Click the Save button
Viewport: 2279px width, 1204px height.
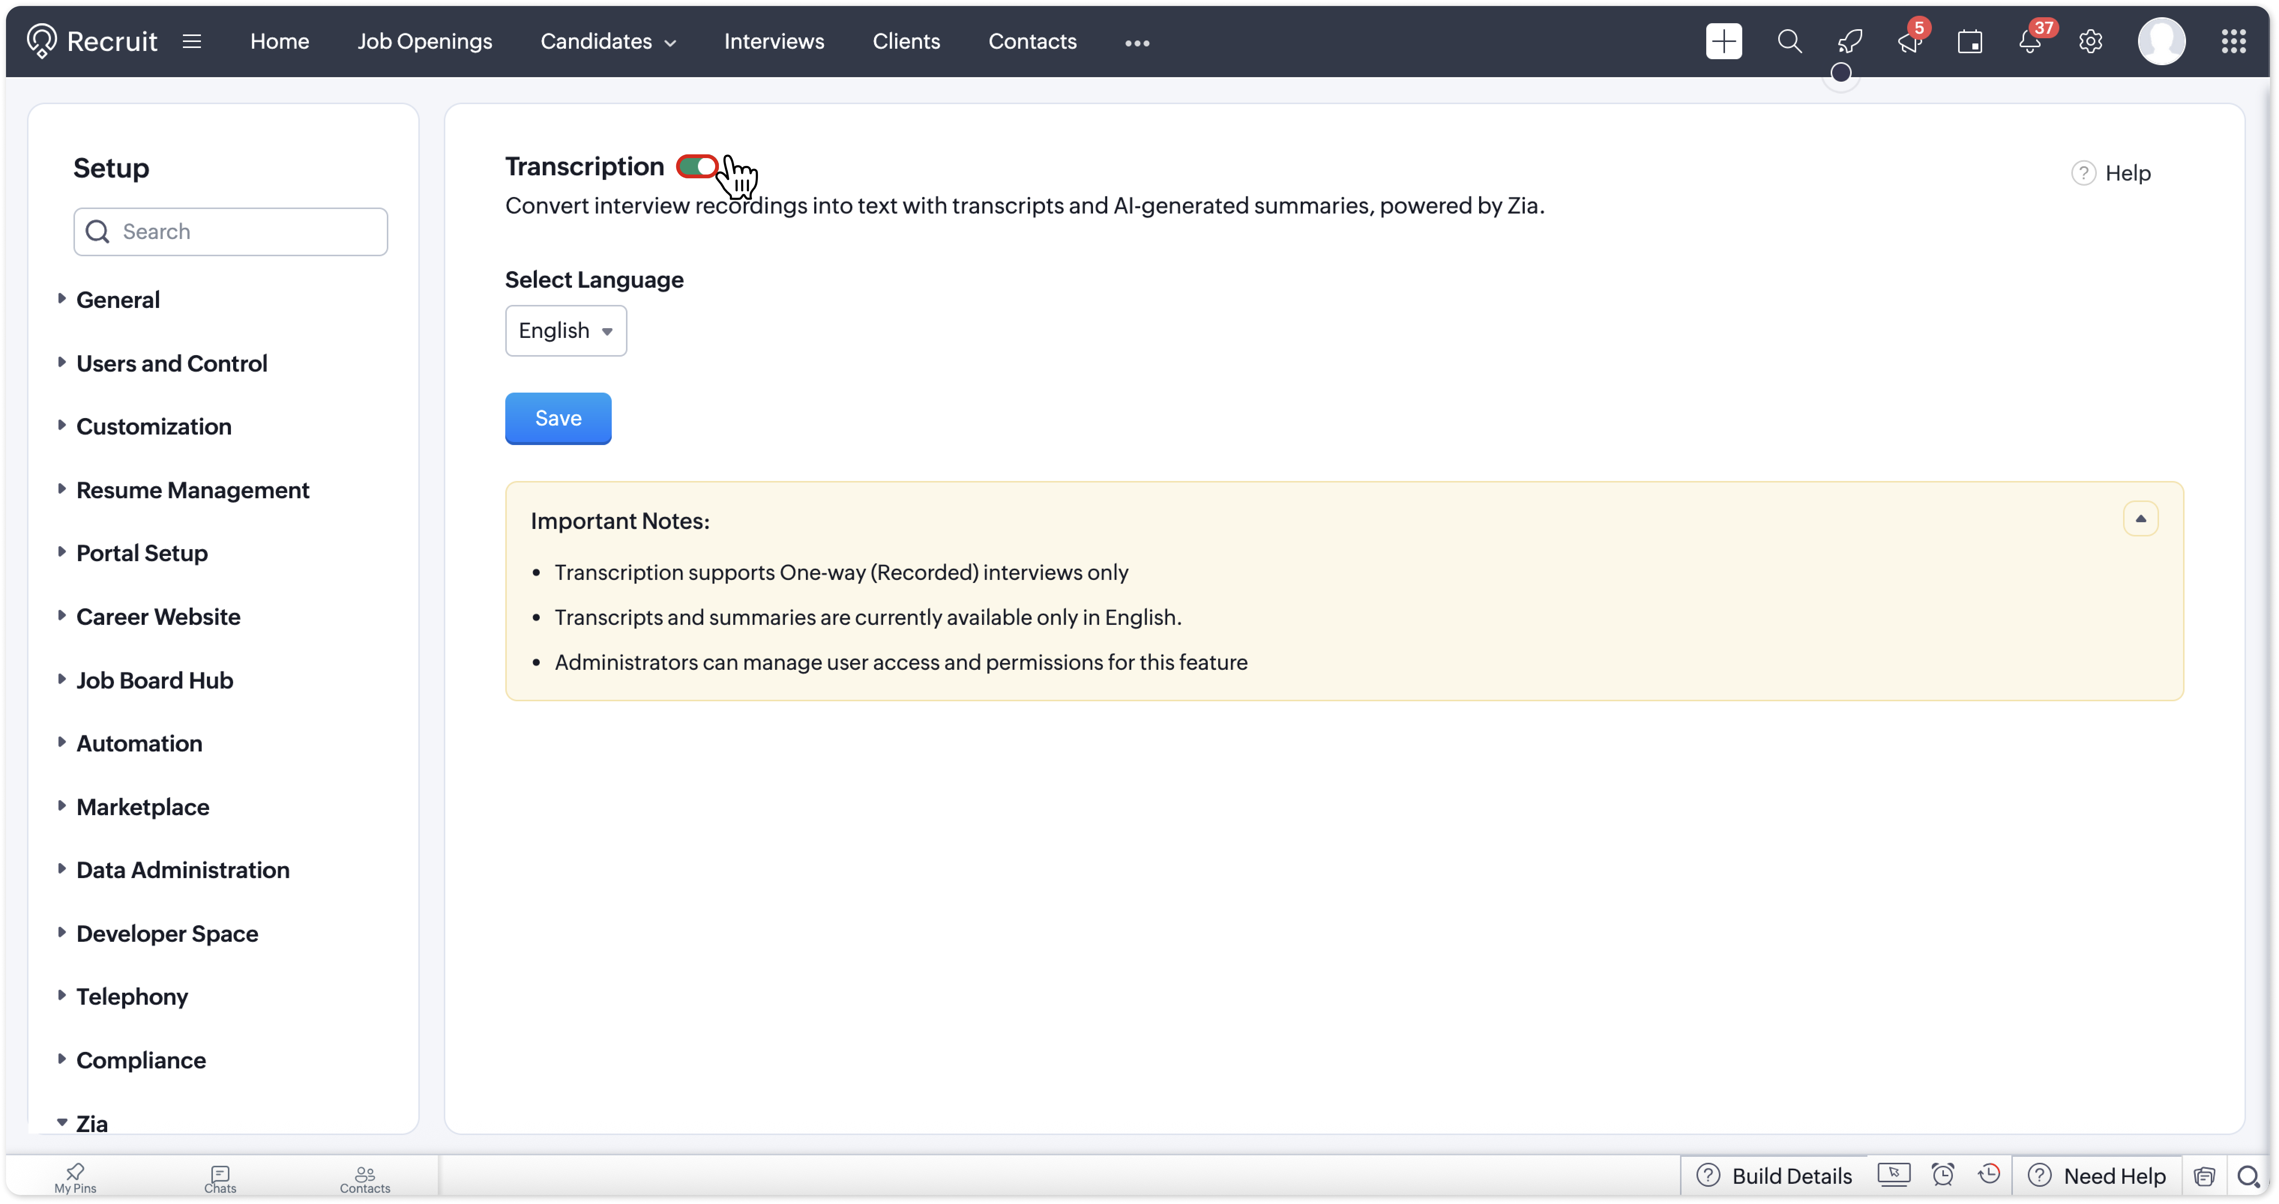558,418
